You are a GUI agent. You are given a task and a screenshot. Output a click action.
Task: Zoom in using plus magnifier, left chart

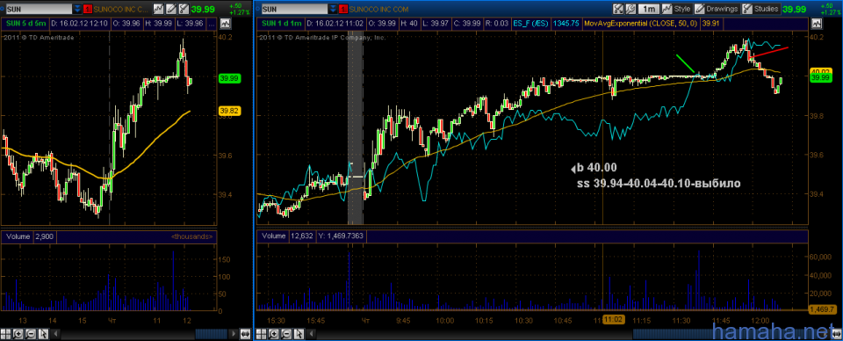pos(18,334)
